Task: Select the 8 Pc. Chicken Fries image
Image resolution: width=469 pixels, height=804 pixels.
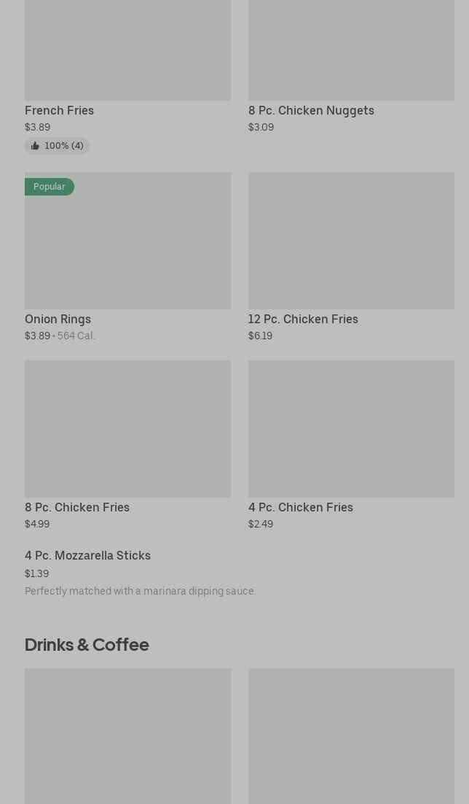Action: pos(127,428)
